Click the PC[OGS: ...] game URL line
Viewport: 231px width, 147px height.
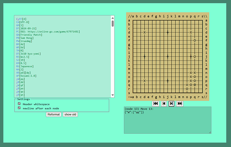coord(48,32)
